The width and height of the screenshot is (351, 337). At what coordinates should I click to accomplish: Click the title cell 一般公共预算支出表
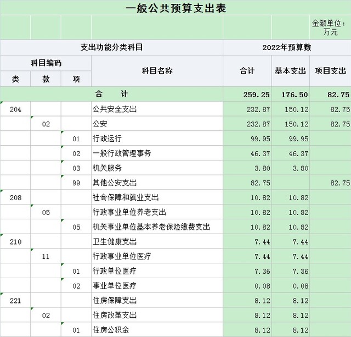pos(175,8)
